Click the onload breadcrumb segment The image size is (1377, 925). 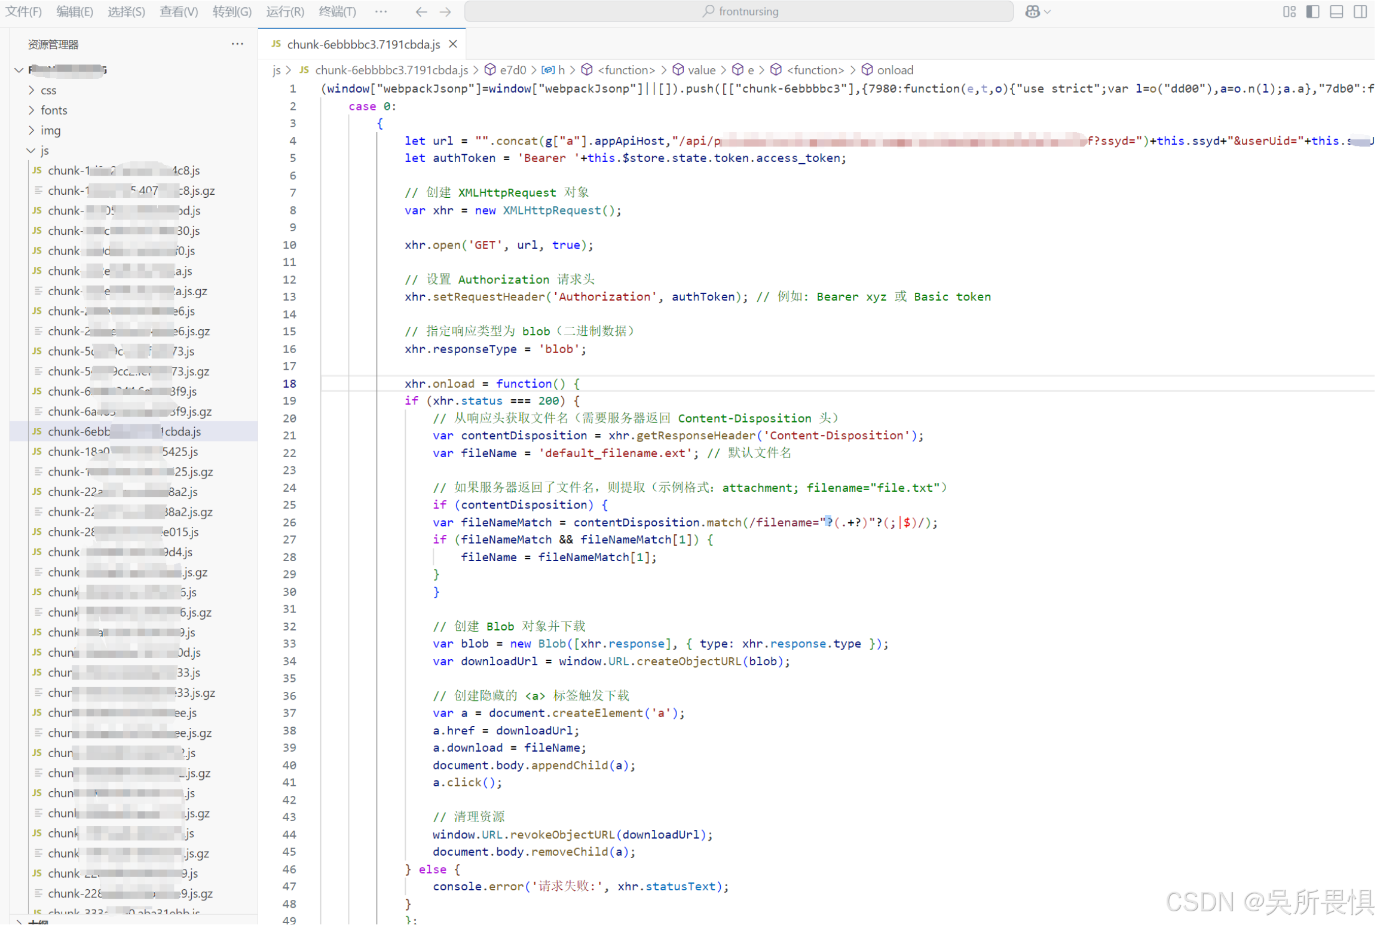tap(895, 70)
